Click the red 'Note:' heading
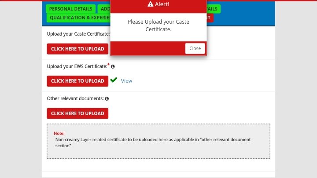This screenshot has height=178, width=317. [59, 134]
